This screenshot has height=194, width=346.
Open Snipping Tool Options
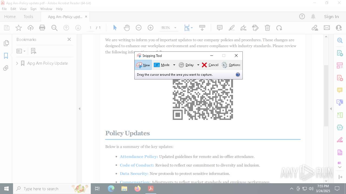pyautogui.click(x=231, y=65)
